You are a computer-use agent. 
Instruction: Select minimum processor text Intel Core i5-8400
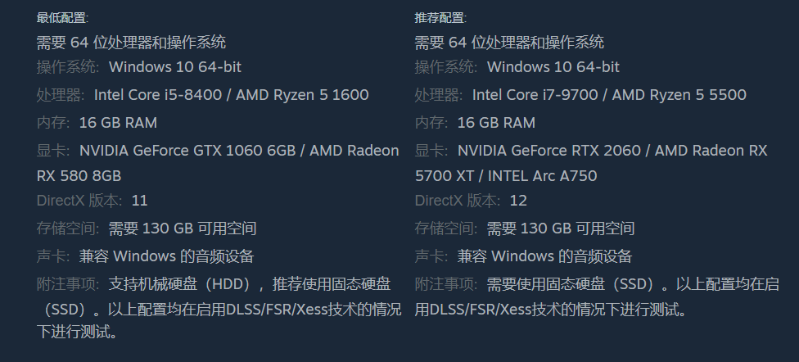point(158,95)
